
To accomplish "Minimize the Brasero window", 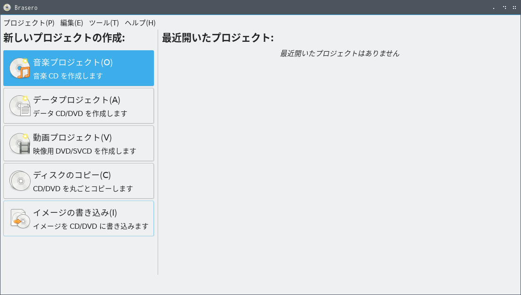I will [494, 8].
